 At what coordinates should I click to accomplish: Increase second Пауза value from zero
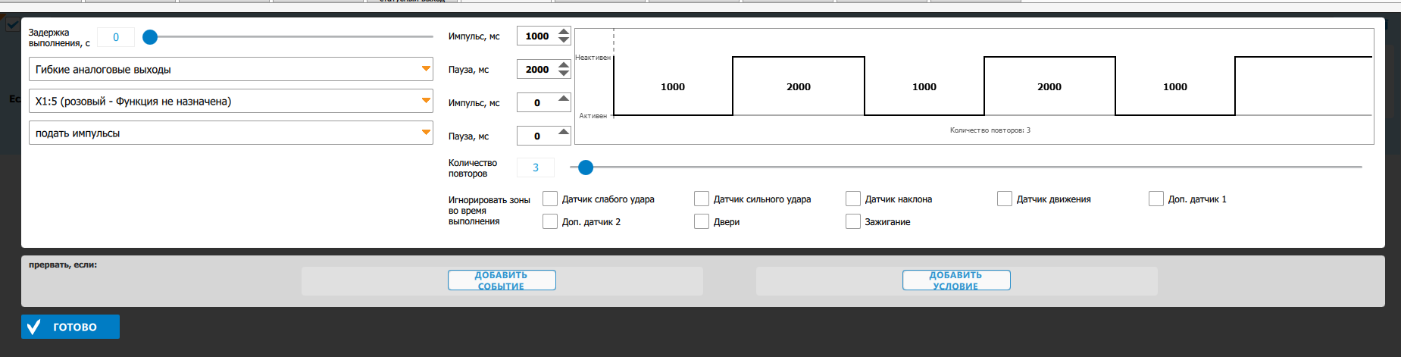[564, 132]
